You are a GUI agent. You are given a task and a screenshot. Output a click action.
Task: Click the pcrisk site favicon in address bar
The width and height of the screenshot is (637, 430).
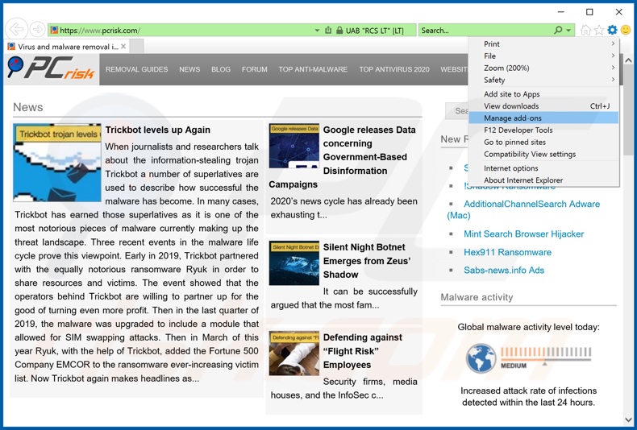click(x=54, y=31)
